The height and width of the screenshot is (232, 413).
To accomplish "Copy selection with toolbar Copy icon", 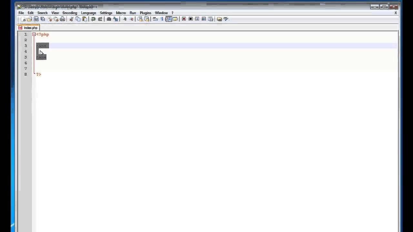I will [78, 19].
